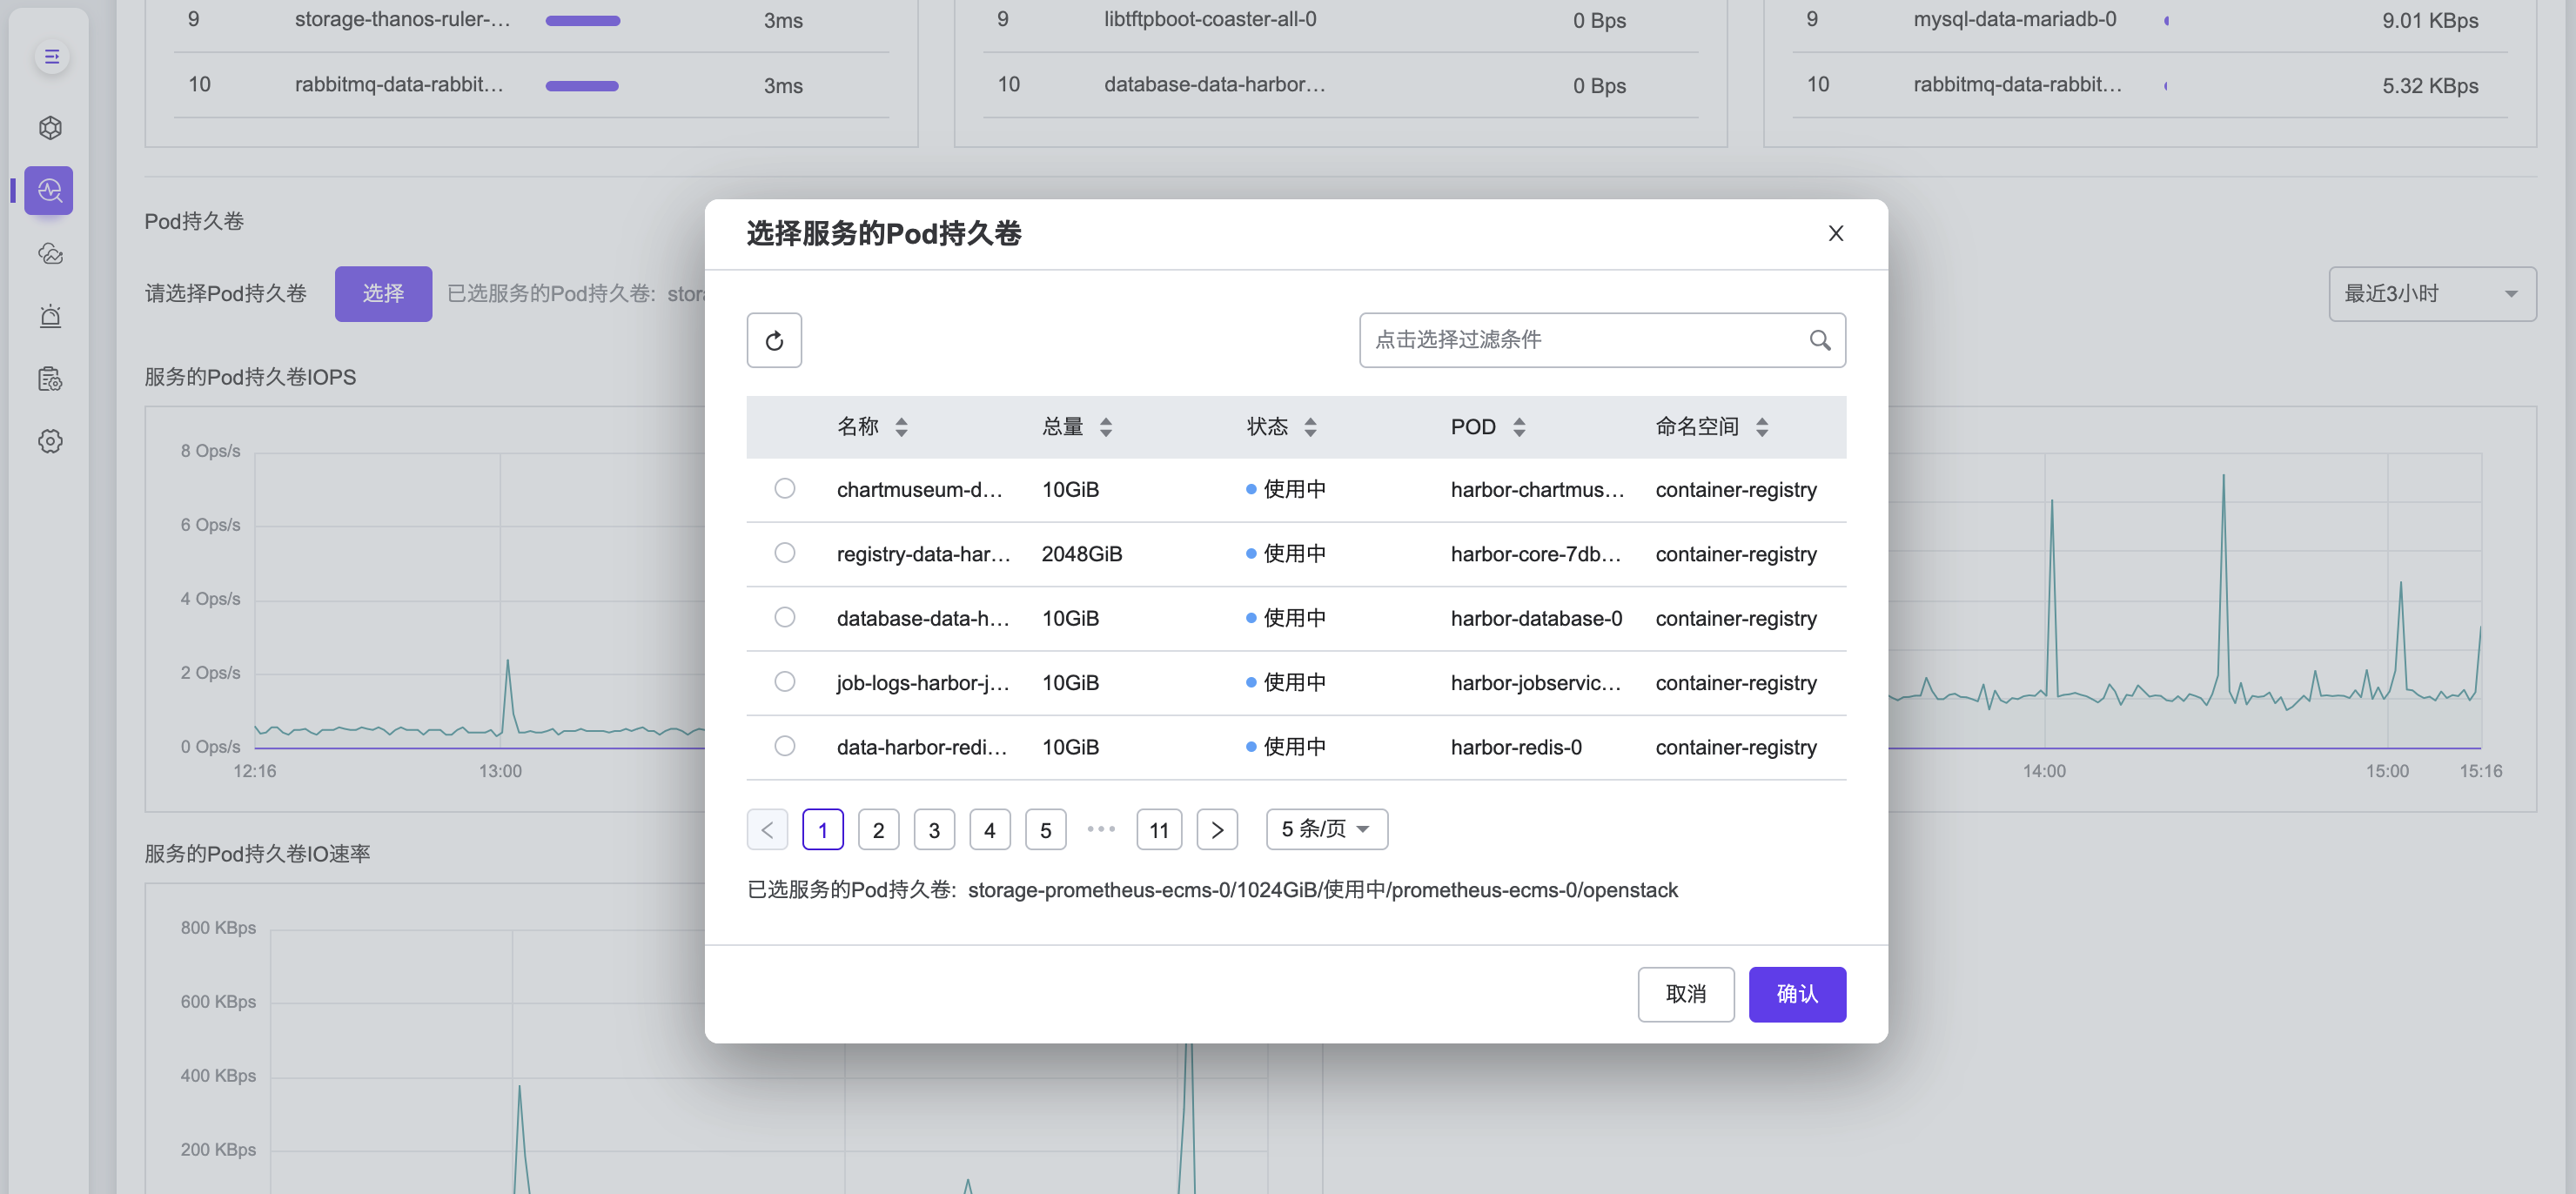This screenshot has width=2576, height=1194.
Task: Select the monitoring search sidebar icon
Action: click(x=50, y=190)
